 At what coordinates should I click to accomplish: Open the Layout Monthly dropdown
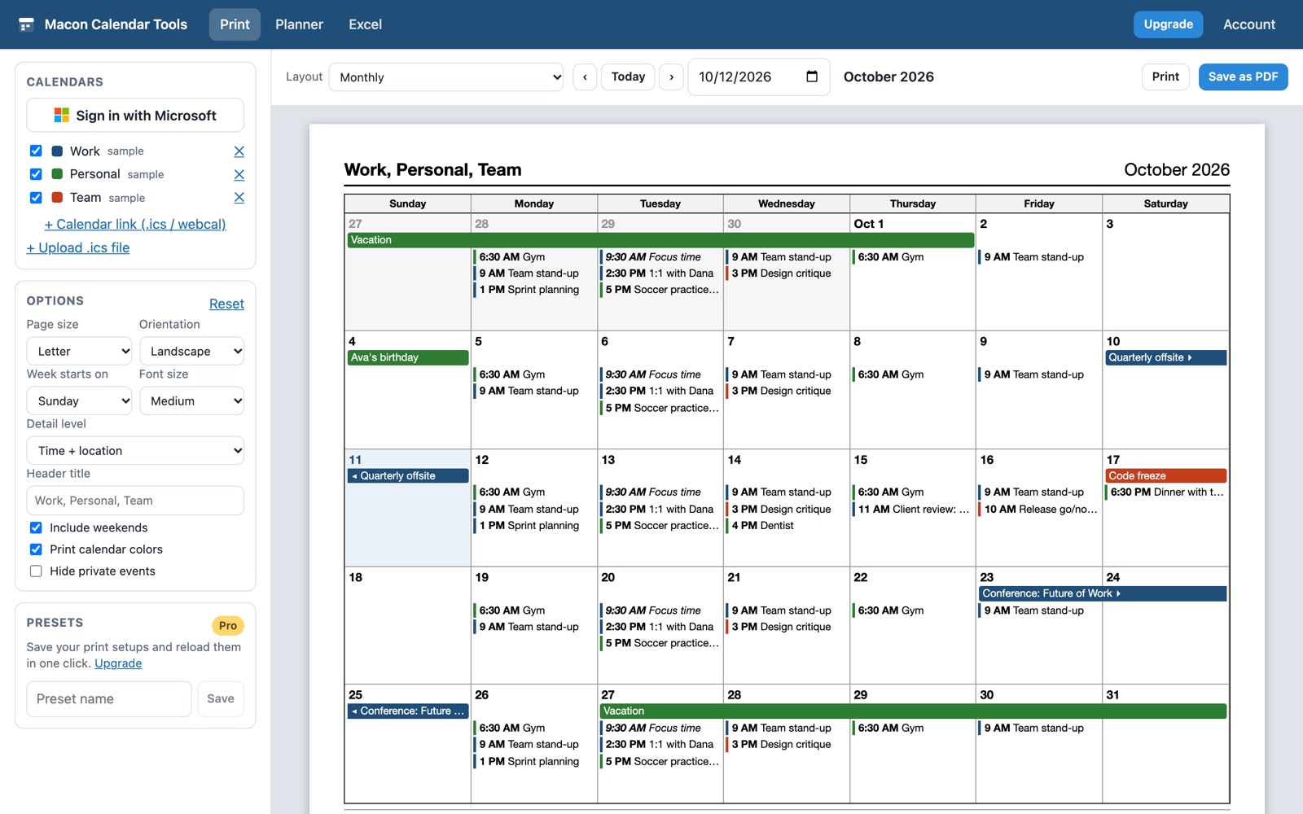(x=446, y=77)
